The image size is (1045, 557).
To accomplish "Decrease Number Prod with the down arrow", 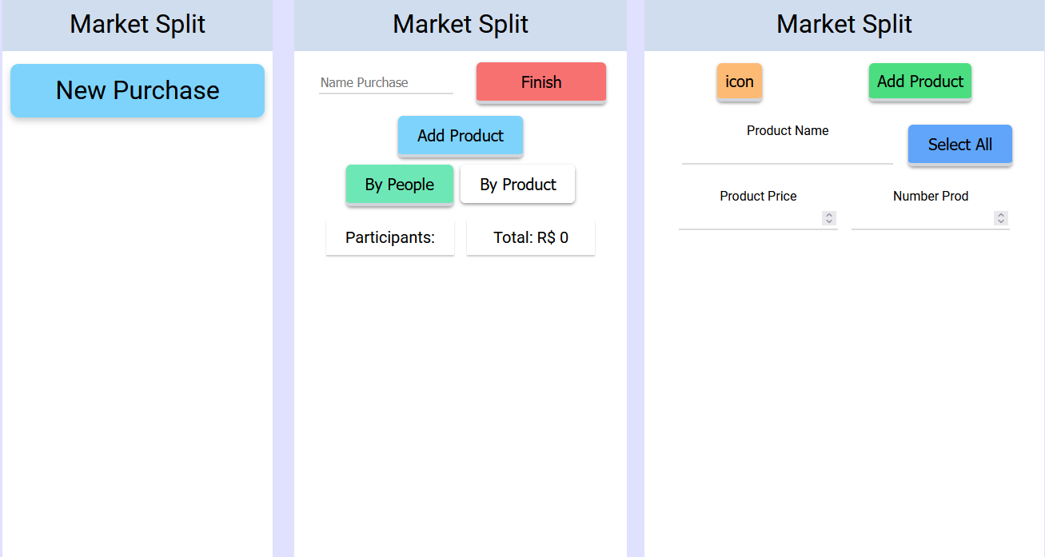I will click(x=1001, y=221).
